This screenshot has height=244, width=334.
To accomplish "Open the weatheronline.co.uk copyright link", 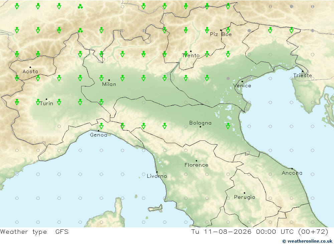I will 307,241.
